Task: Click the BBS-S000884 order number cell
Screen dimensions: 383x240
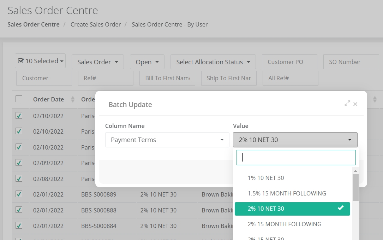Action: coord(99,226)
